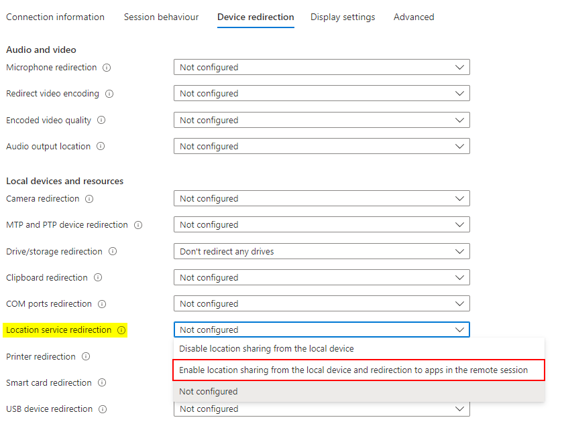Screen dimensions: 564x438
Task: Click info icon for MTP and PTP redirection
Action: [x=138, y=225]
